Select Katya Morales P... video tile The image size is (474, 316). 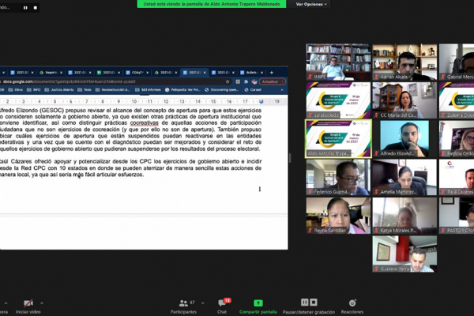pos(404,216)
